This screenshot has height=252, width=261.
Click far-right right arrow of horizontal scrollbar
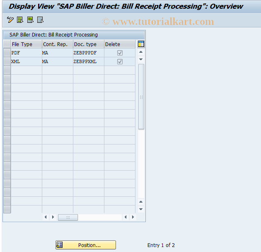[133, 217]
